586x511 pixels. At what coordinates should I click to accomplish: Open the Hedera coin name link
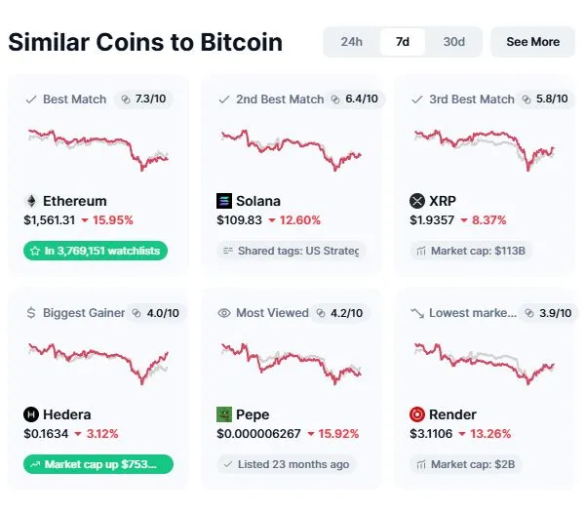(x=67, y=414)
